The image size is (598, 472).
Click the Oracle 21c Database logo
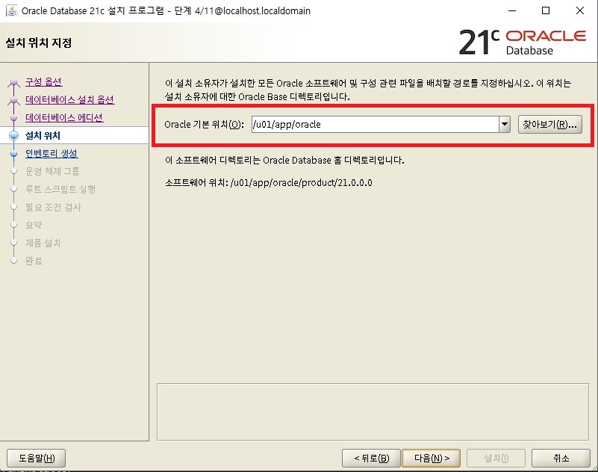coord(523,42)
